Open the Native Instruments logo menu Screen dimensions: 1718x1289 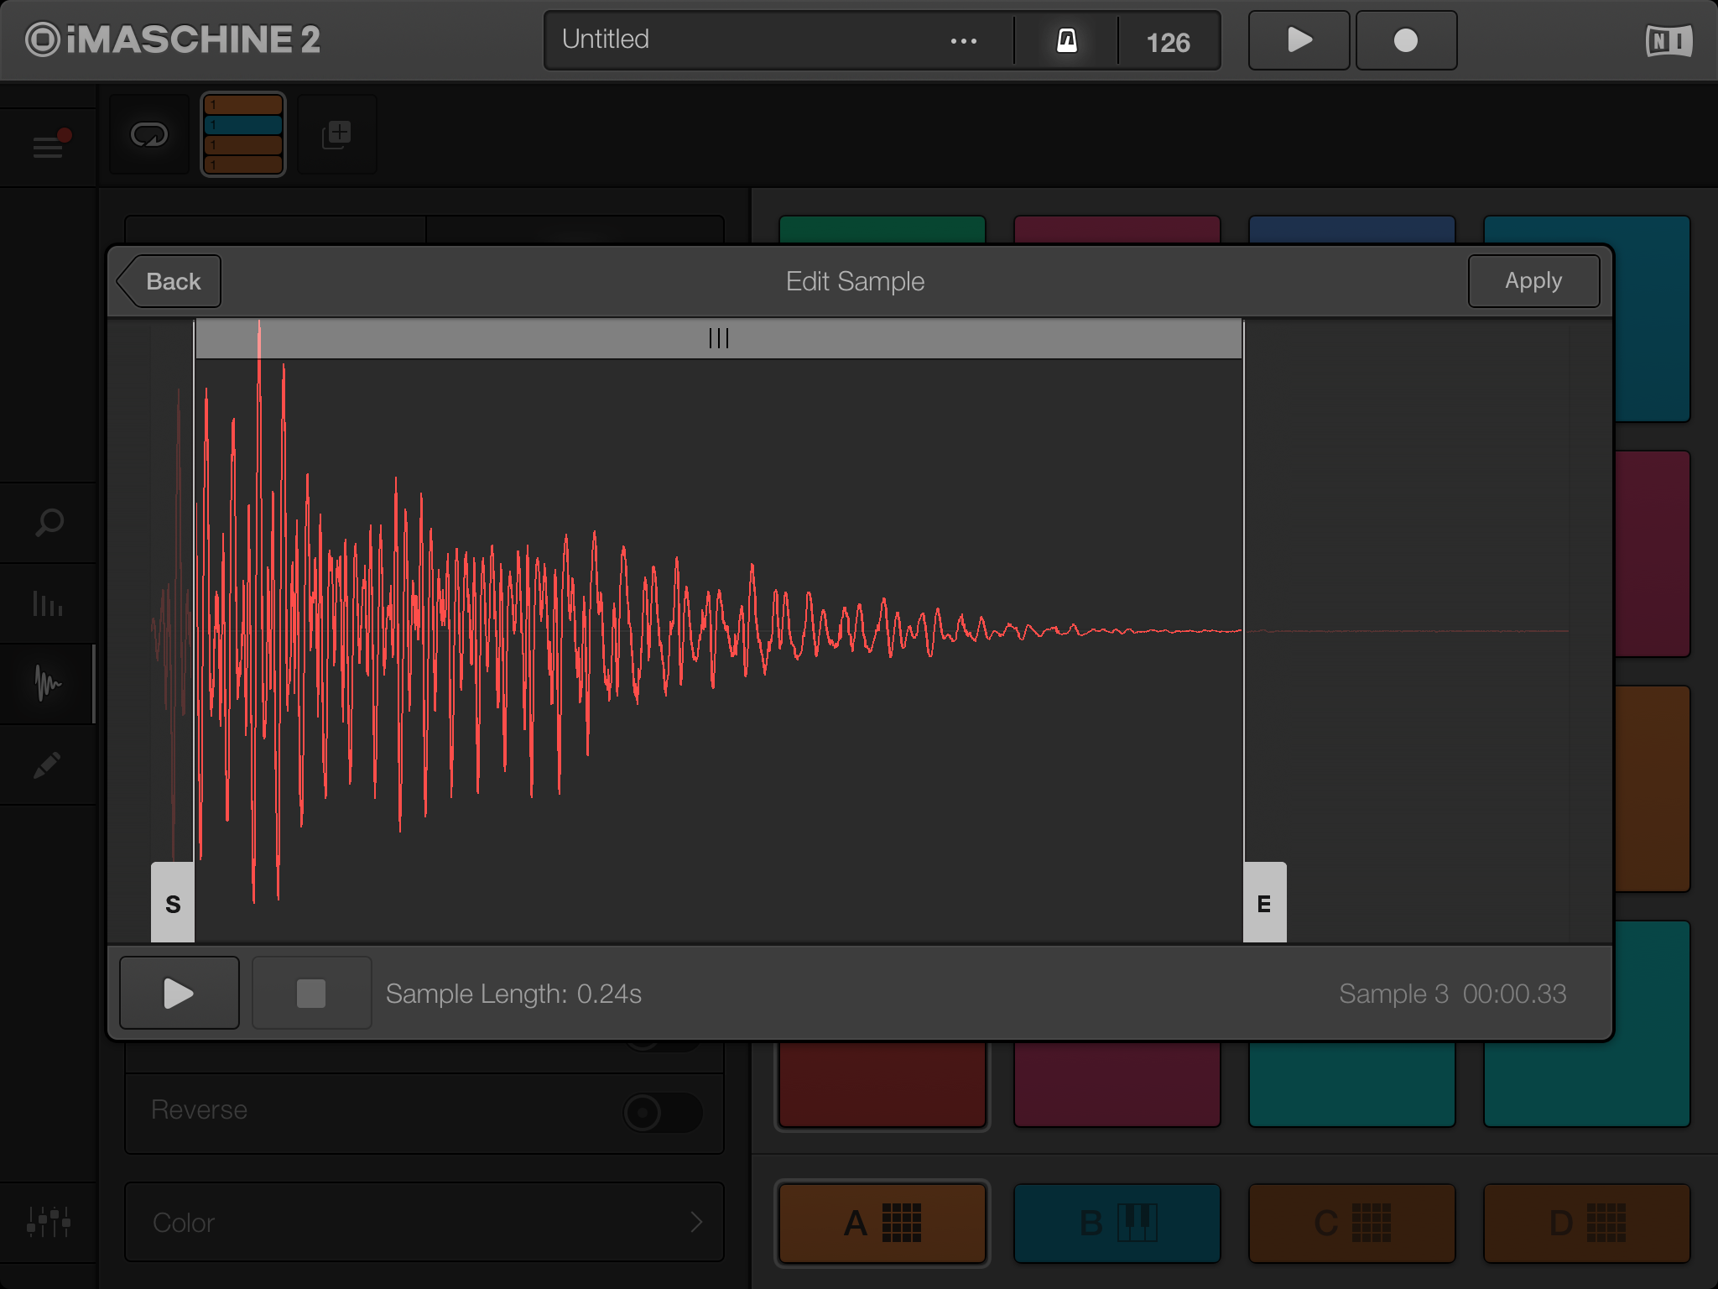click(x=1669, y=40)
